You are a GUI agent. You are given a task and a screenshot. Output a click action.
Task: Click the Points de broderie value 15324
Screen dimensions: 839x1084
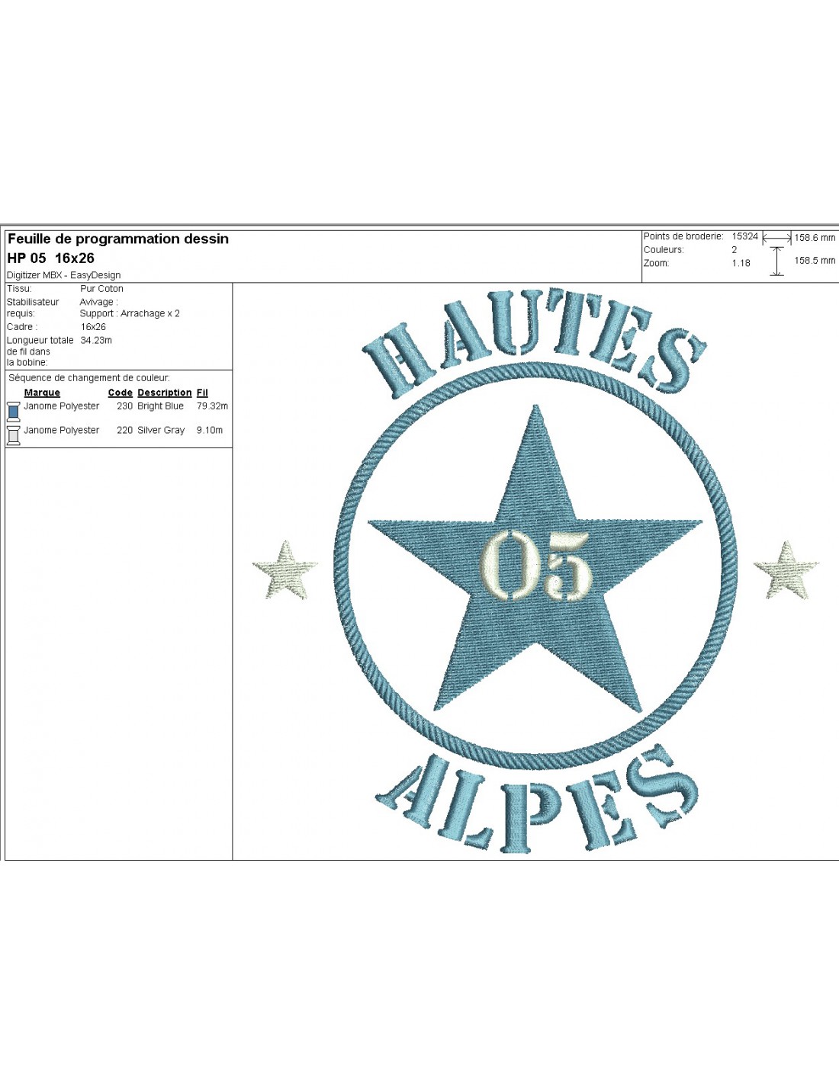pyautogui.click(x=744, y=236)
